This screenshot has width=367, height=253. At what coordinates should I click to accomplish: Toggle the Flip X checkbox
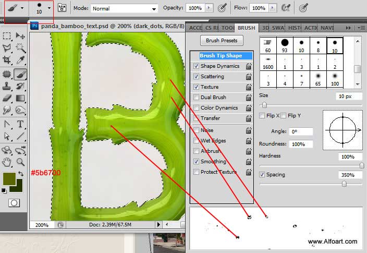pyautogui.click(x=262, y=116)
